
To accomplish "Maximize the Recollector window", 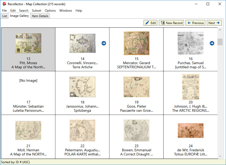I will [208, 4].
